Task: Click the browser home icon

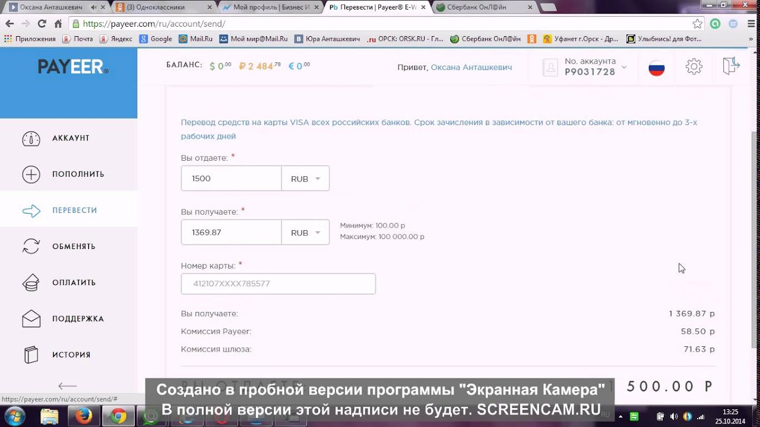Action: tap(58, 24)
